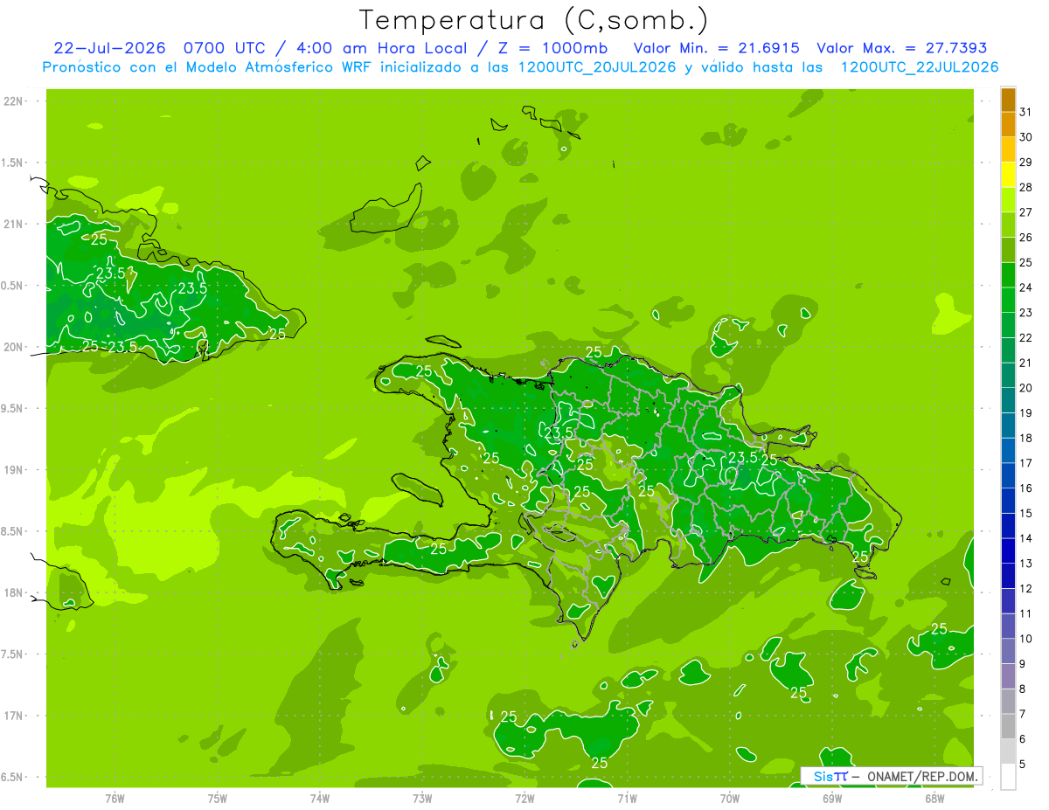Click the lime swatch between 27 and 28
Image resolution: width=1049 pixels, height=810 pixels.
pyautogui.click(x=1008, y=200)
